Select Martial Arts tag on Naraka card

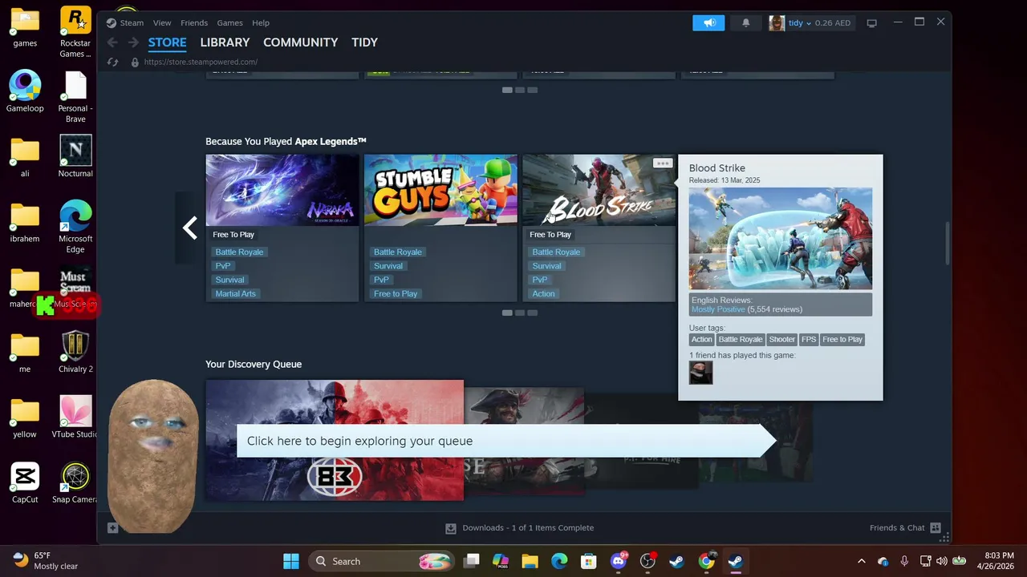[x=236, y=293]
